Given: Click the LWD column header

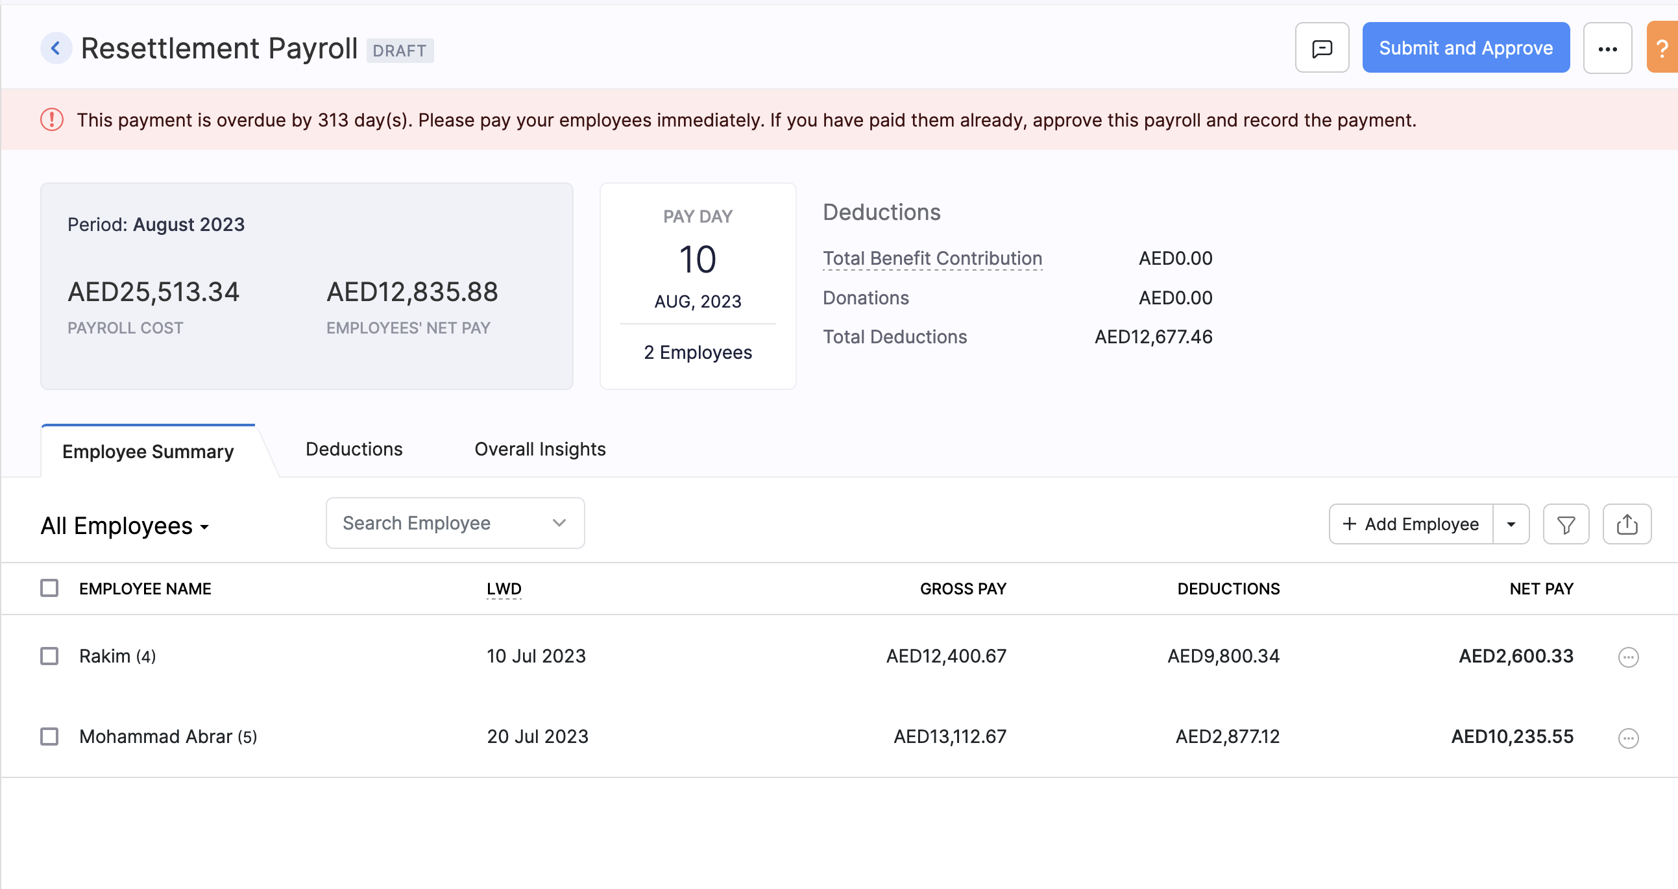Looking at the screenshot, I should pyautogui.click(x=504, y=589).
